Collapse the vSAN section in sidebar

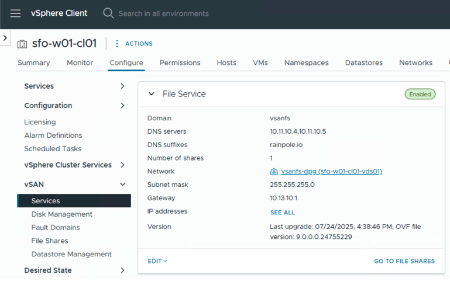[x=122, y=185]
